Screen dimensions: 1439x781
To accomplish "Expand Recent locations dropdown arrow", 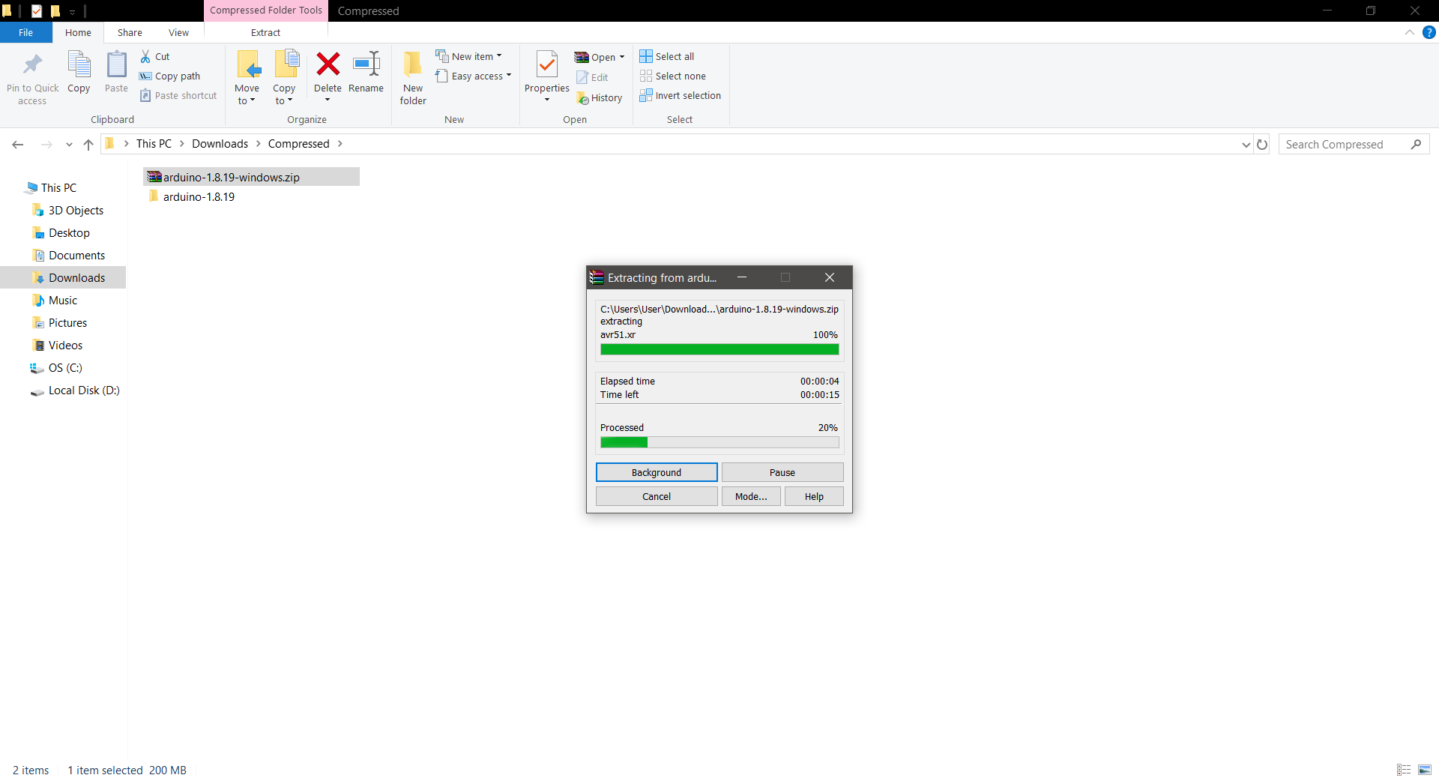I will click(x=69, y=144).
